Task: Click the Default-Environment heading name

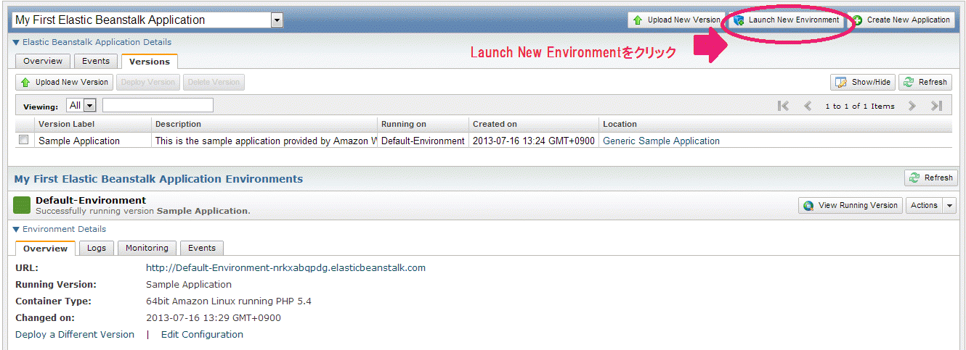Action: coord(91,201)
